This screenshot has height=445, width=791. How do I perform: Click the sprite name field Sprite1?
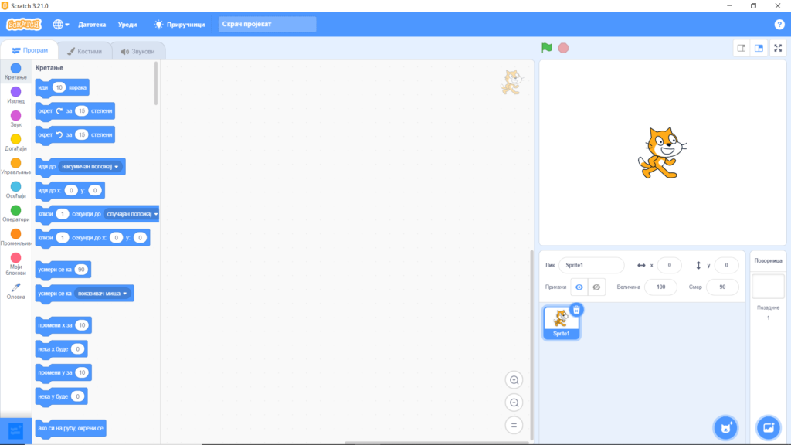591,265
